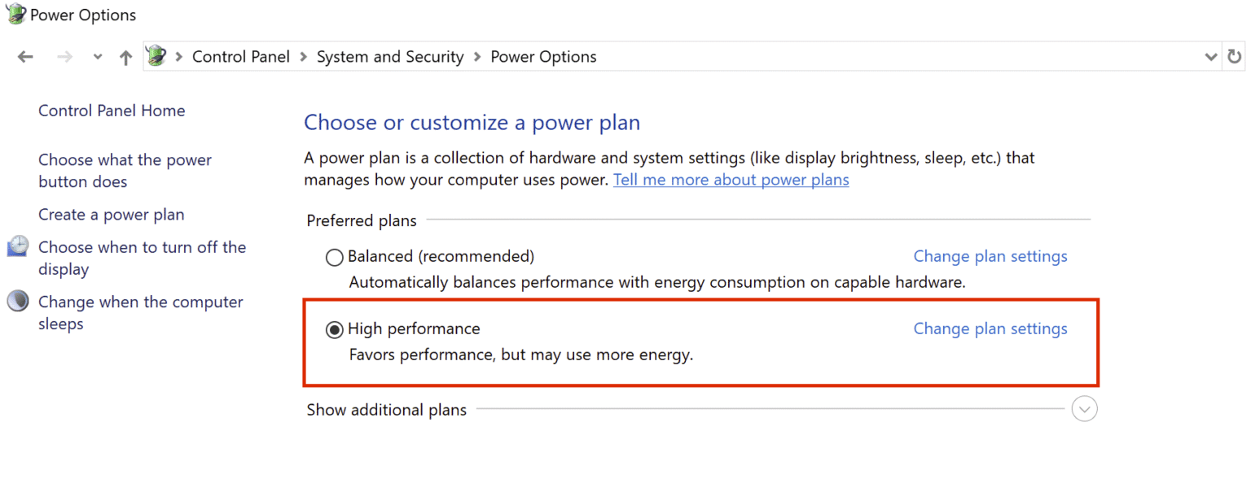
Task: Open the recent pages dropdown next to Forward arrow
Action: 98,56
